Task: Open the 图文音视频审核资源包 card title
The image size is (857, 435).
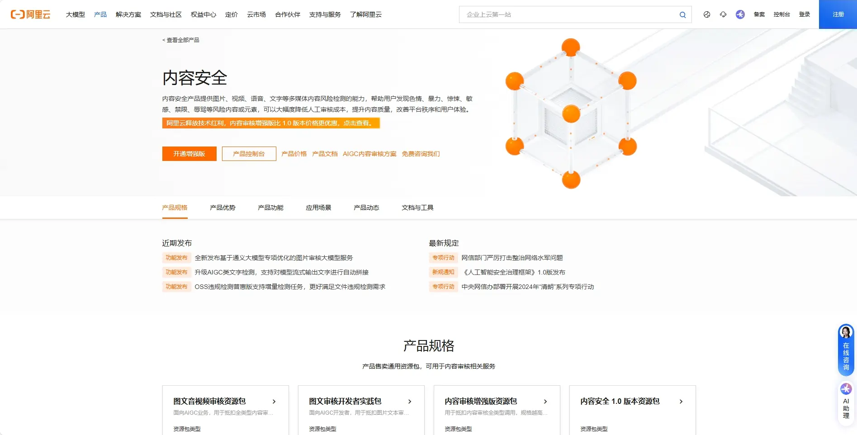Action: click(209, 401)
